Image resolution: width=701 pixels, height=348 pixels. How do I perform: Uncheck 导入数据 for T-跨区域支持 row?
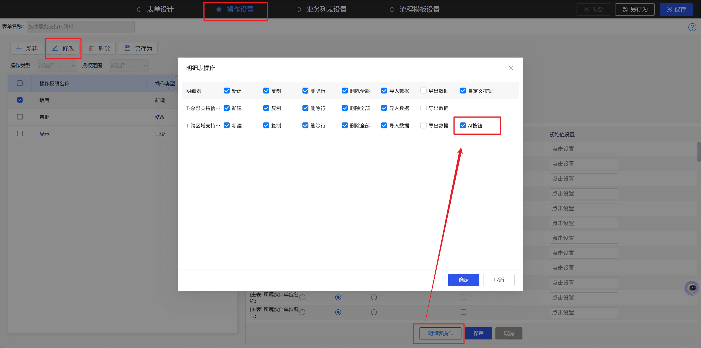click(x=384, y=126)
